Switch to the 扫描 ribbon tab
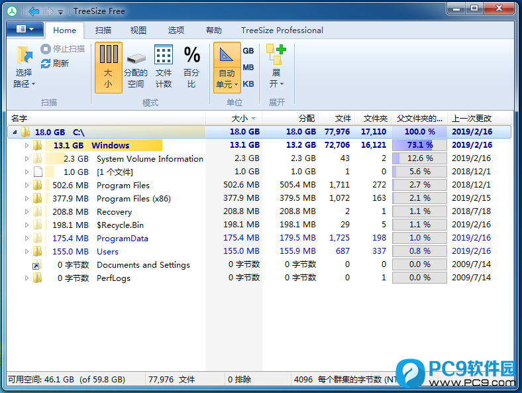 (x=103, y=30)
